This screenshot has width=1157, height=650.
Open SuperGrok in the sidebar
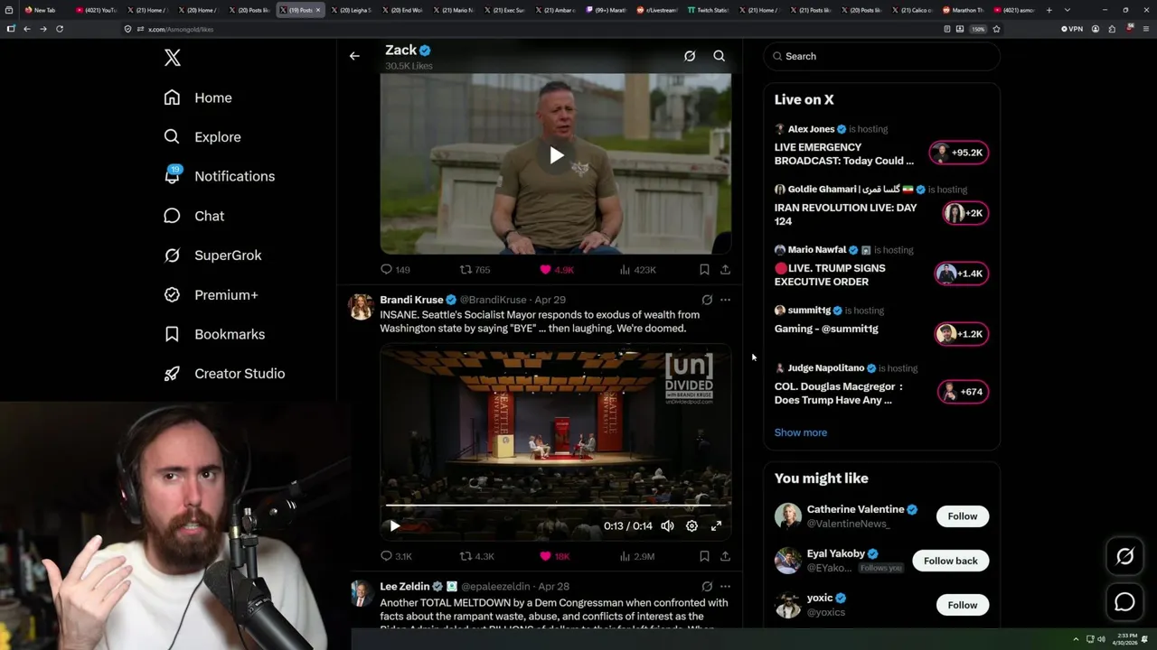[212, 255]
